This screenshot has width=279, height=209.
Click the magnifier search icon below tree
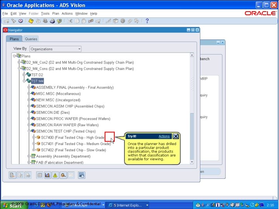[x=63, y=175]
